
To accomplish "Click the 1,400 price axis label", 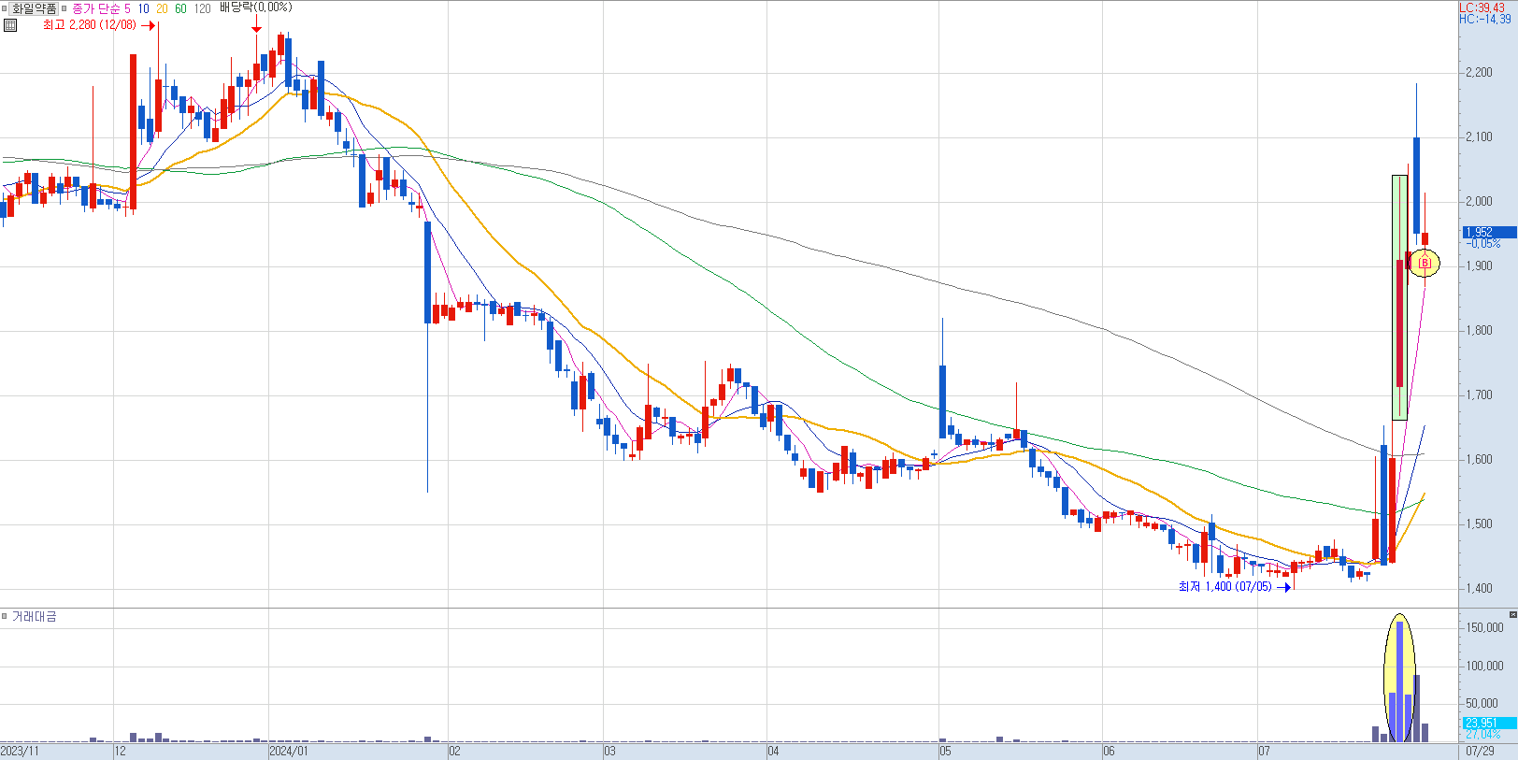I will [1479, 588].
